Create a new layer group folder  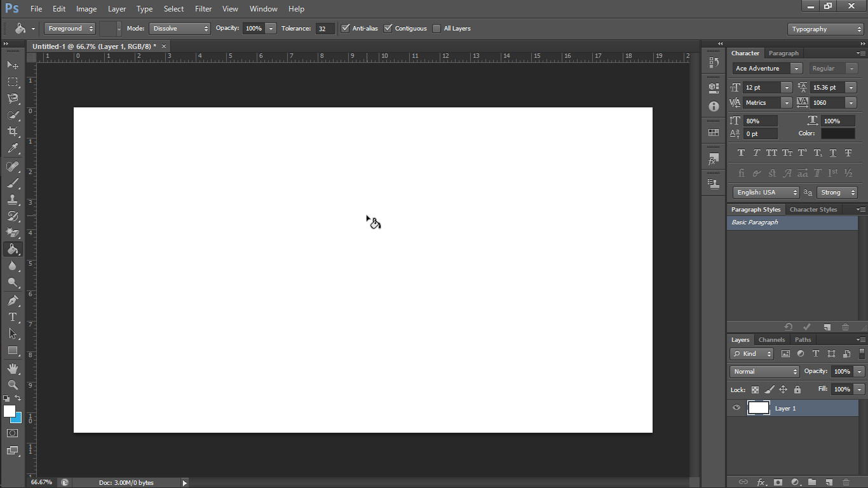(x=812, y=482)
